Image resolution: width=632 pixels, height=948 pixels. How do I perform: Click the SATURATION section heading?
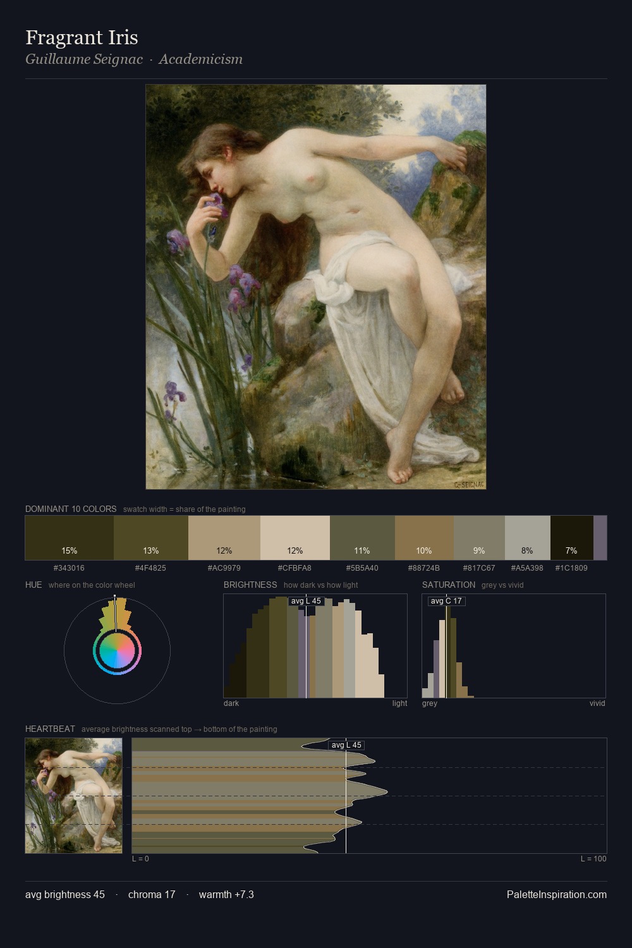click(x=449, y=585)
